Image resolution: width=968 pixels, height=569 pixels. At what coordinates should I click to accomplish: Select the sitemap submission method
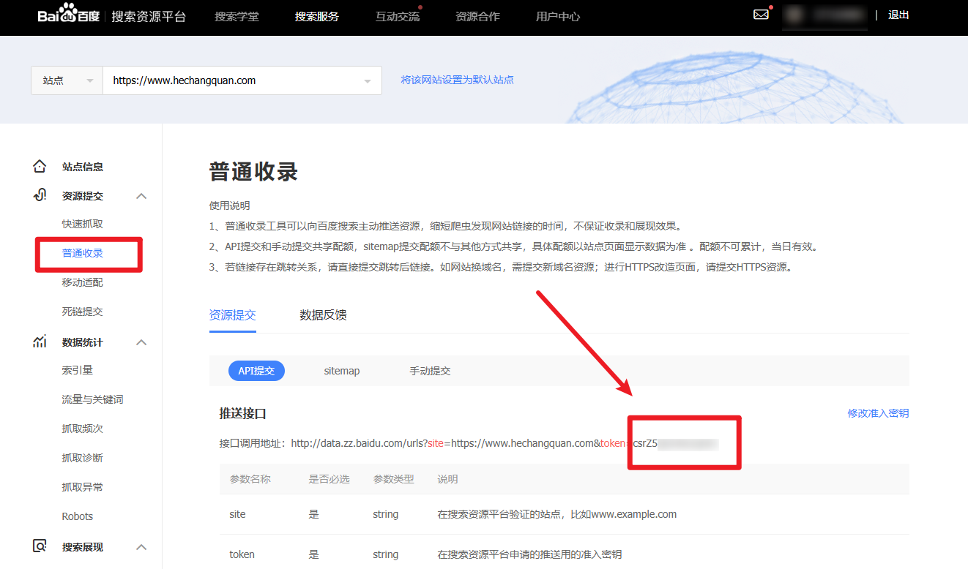pos(342,371)
